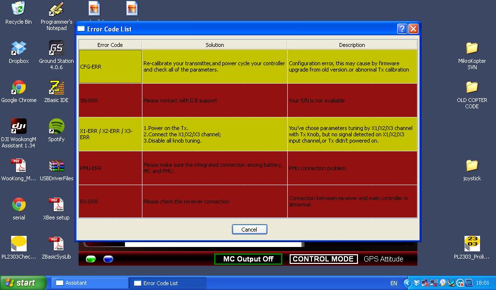Viewport: 496px width, 290px height.
Task: Click the EN language indicator in the taskbar
Action: (x=394, y=283)
